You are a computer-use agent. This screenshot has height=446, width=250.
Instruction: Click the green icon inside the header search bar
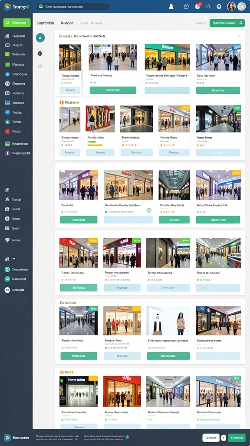41,6
